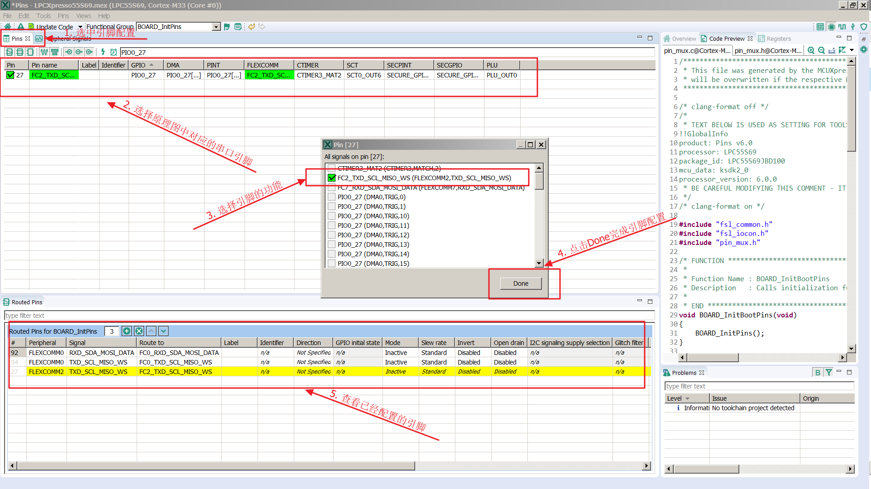Click the export code icon in Code Preview
Viewport: 871px width, 489px height.
pos(832,50)
